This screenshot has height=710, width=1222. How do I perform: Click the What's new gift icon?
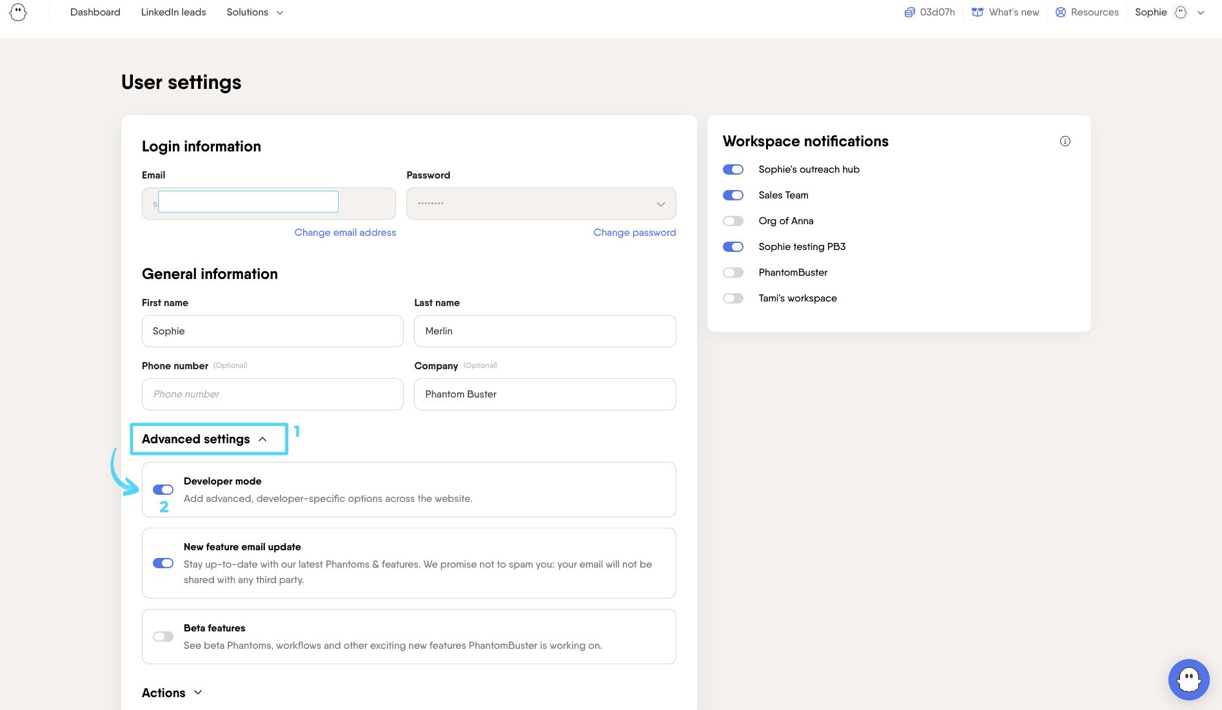[978, 12]
